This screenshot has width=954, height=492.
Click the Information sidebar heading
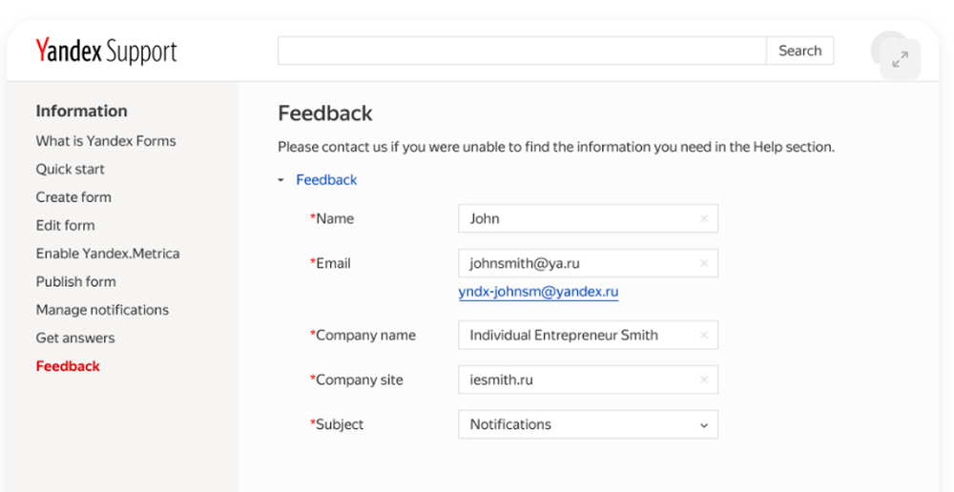point(81,112)
